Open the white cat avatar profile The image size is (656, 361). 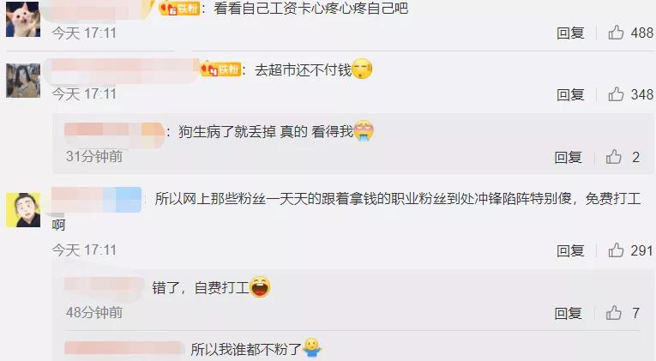(x=23, y=19)
